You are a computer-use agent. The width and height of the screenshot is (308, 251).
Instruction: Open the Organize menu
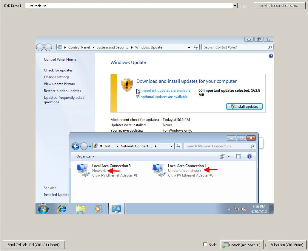click(85, 156)
